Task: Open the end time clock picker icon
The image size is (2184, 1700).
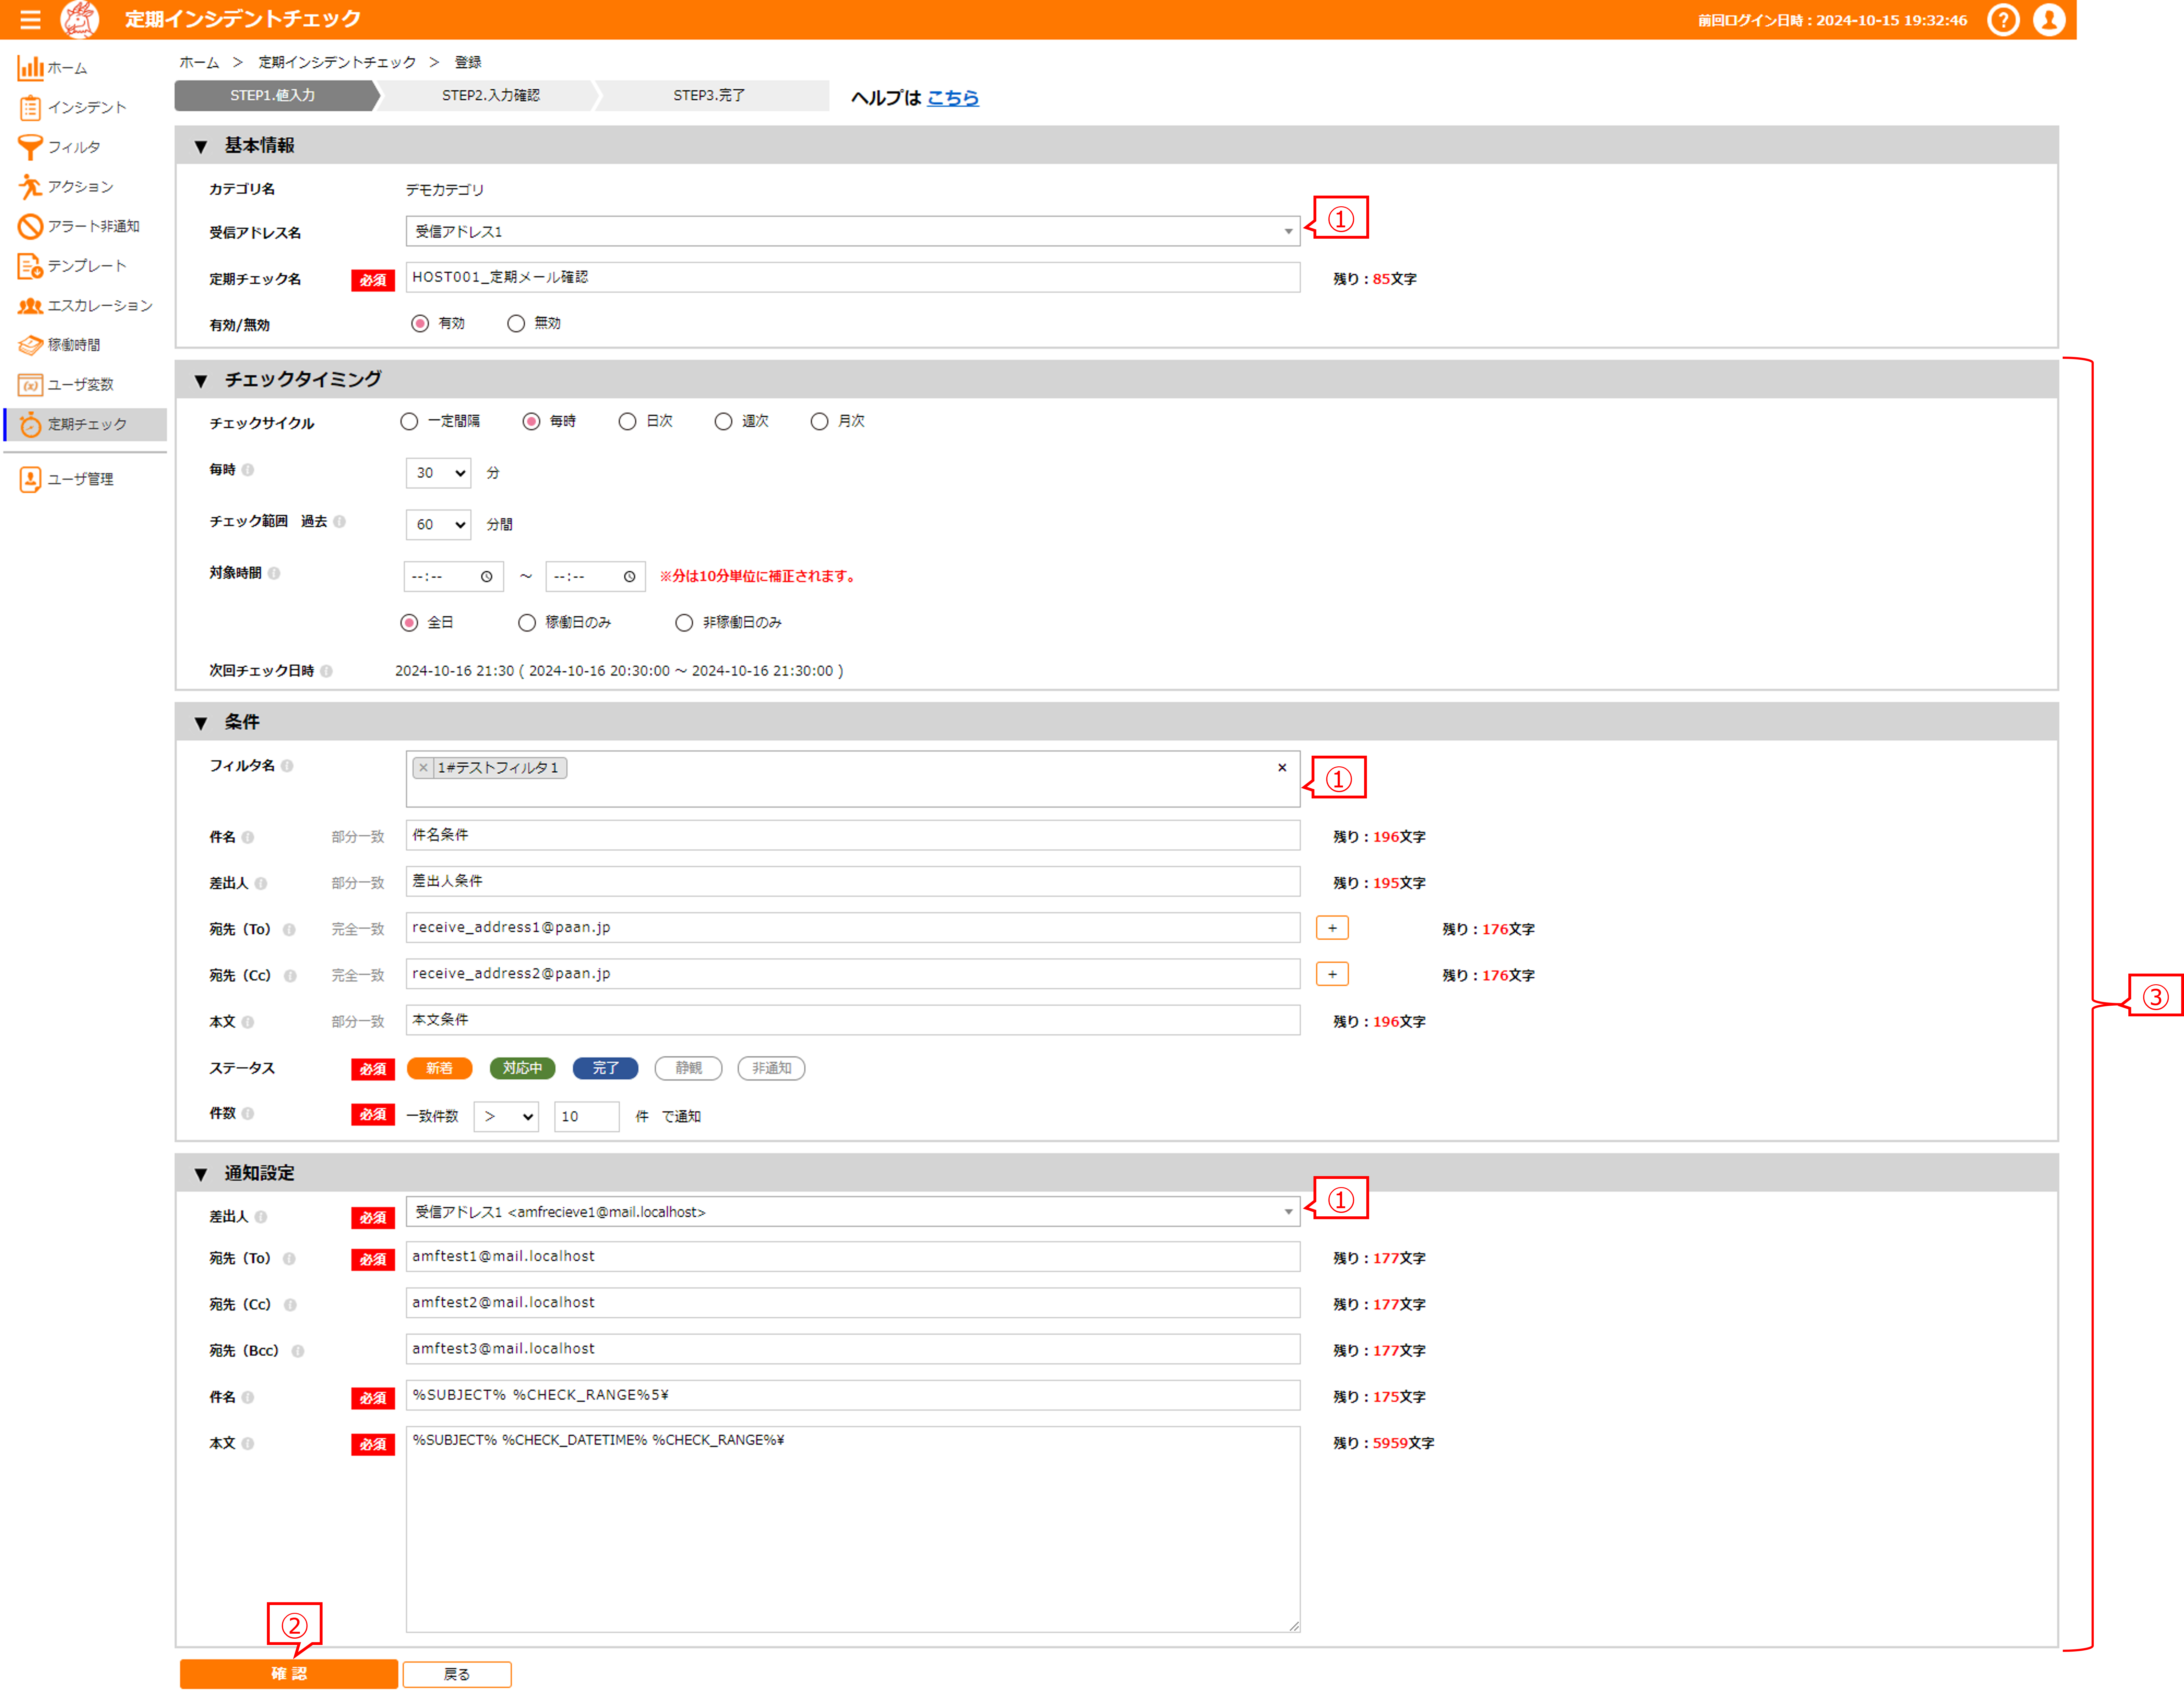Action: (630, 577)
